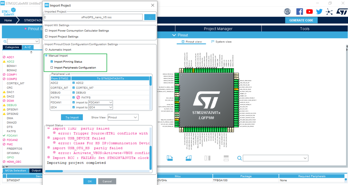This screenshot has height=185, width=348.
Task: Click the flip vertical view icon
Action: tap(226, 158)
